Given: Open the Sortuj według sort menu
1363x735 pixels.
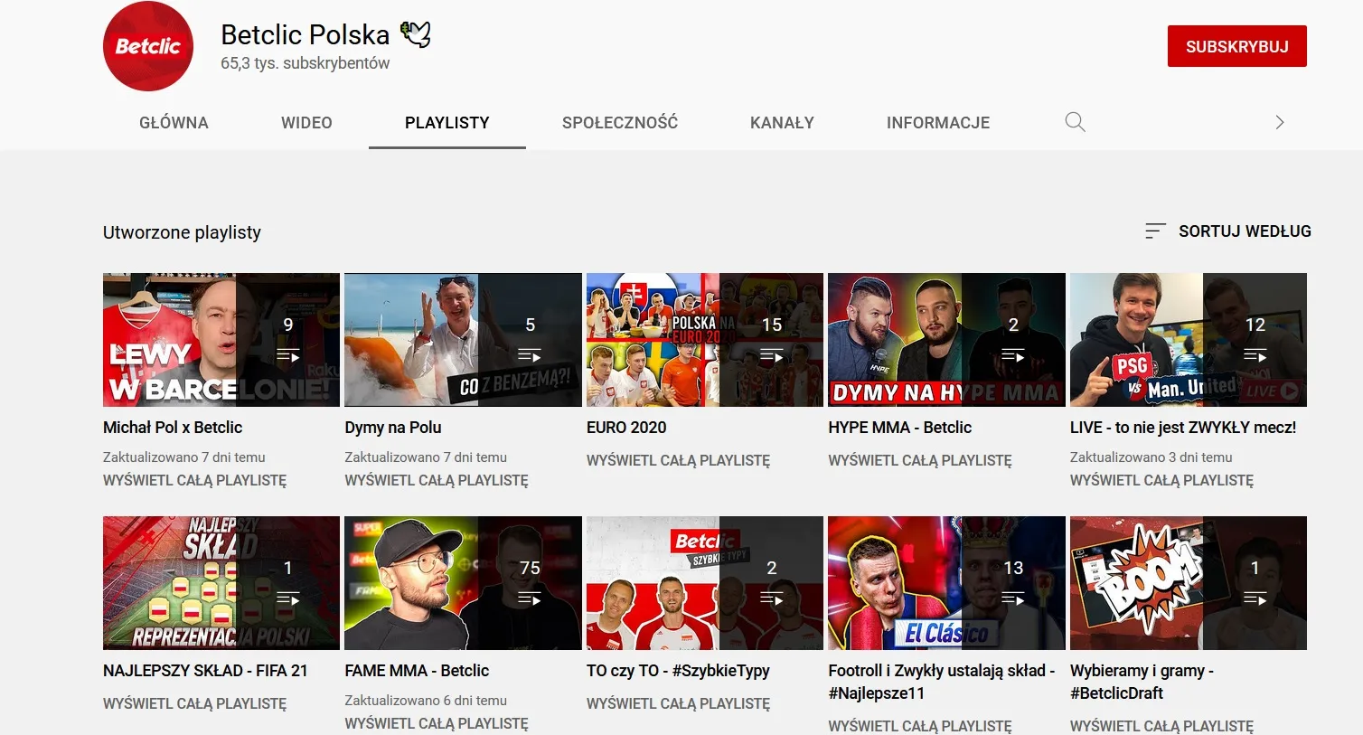Looking at the screenshot, I should click(x=1227, y=231).
